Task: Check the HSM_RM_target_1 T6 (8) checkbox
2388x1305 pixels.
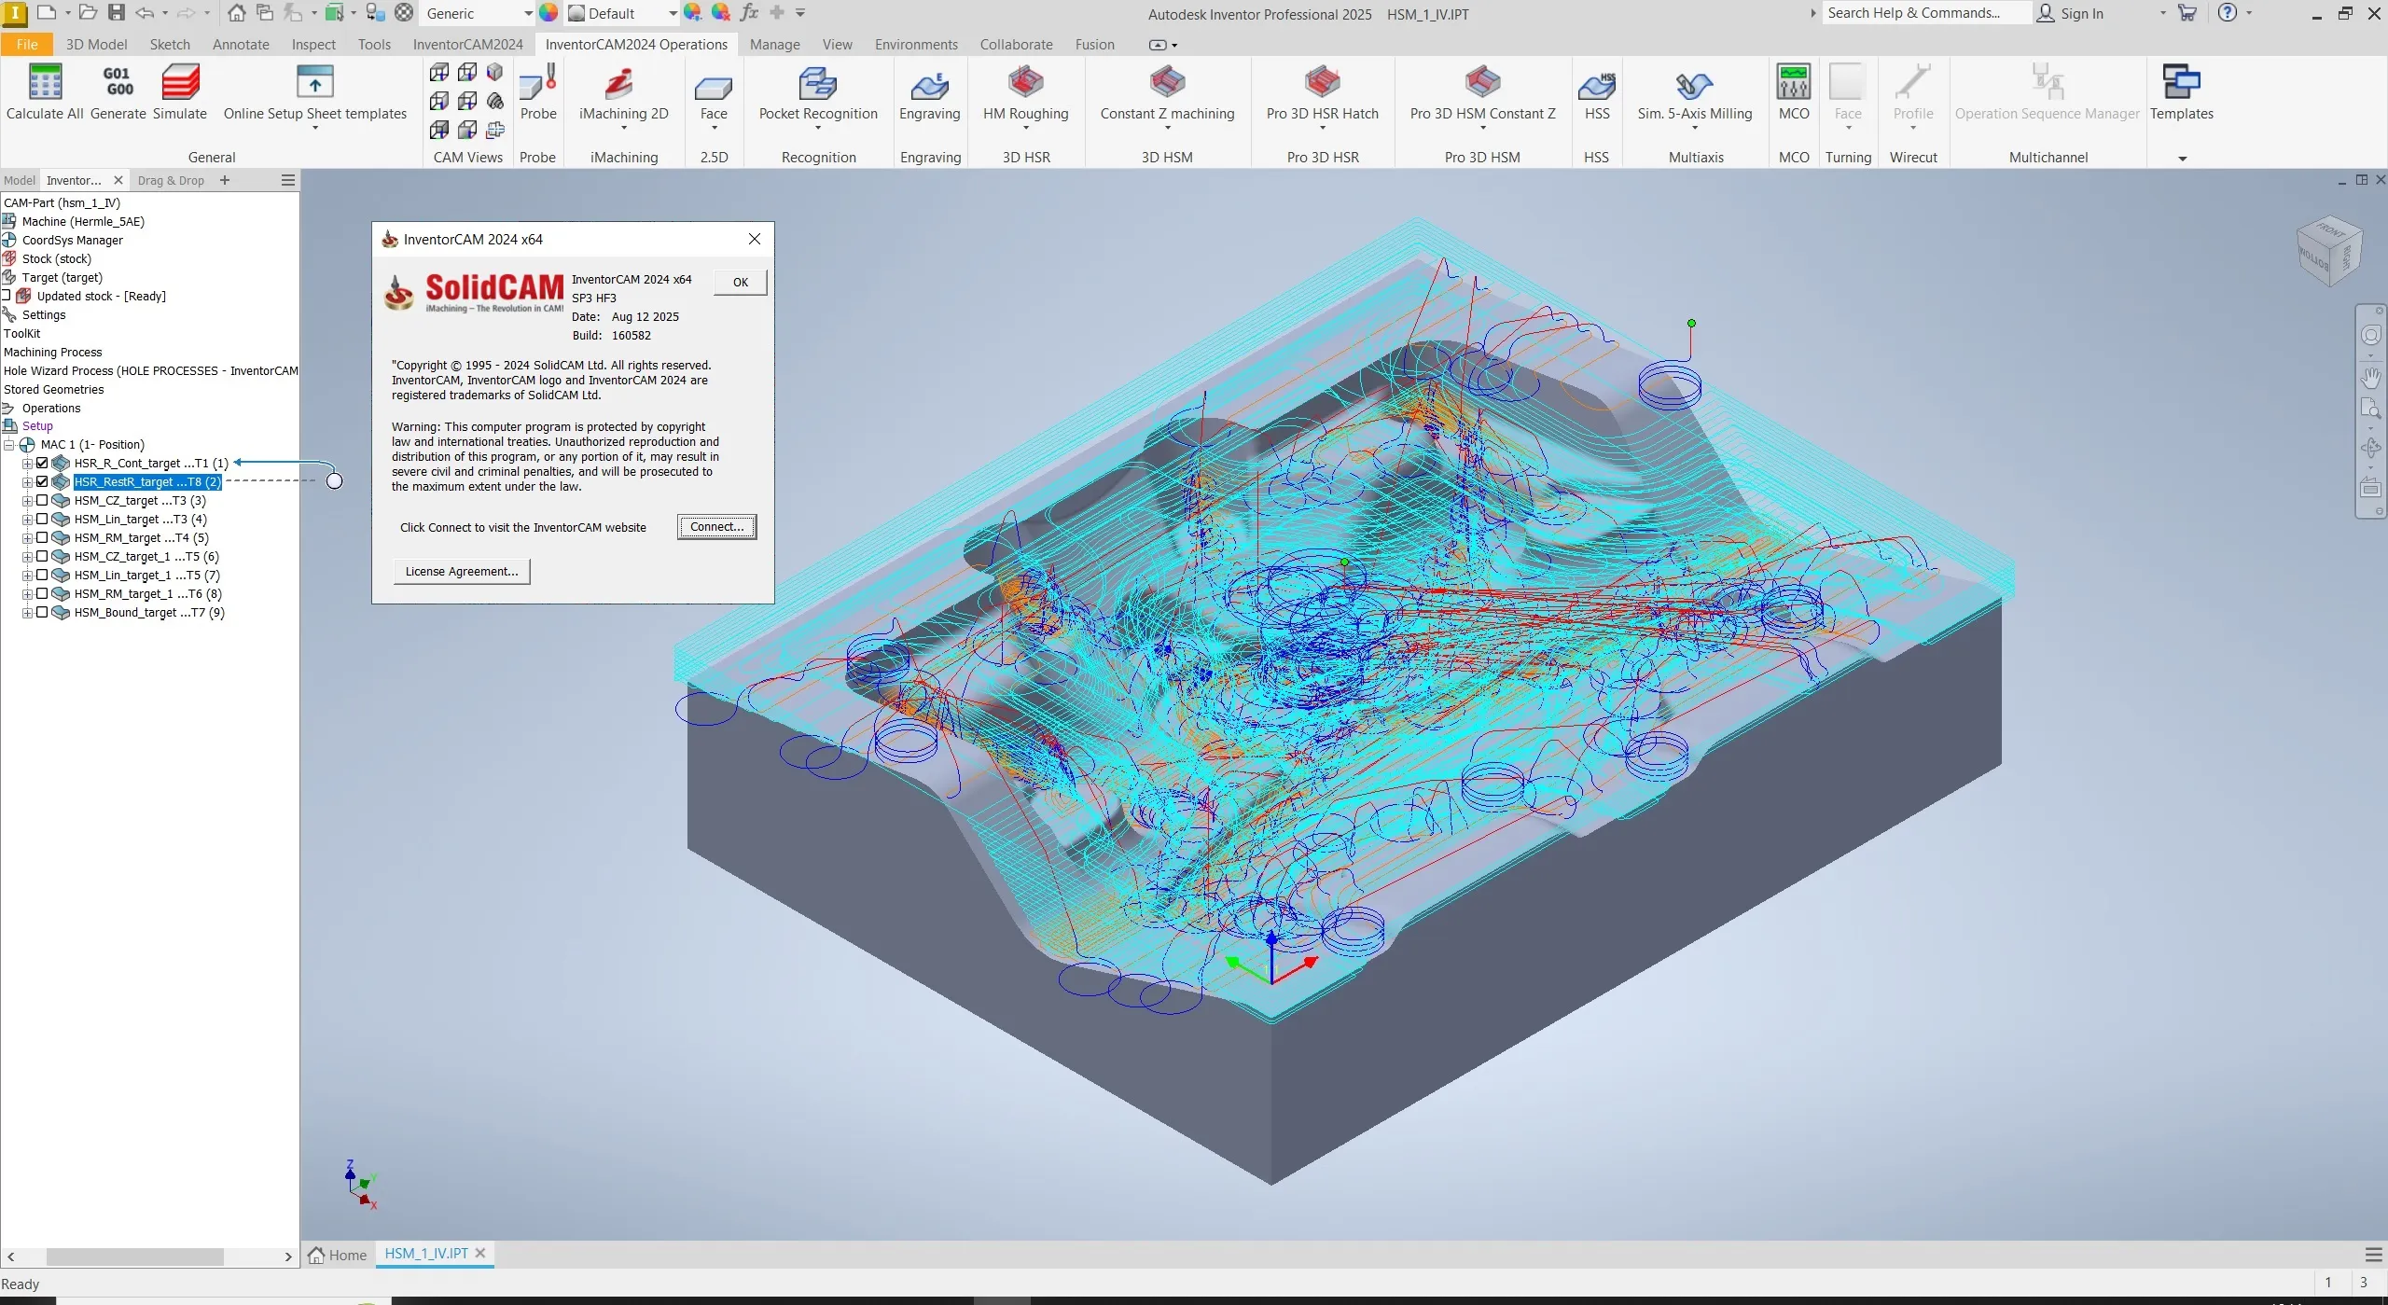Action: click(x=42, y=593)
